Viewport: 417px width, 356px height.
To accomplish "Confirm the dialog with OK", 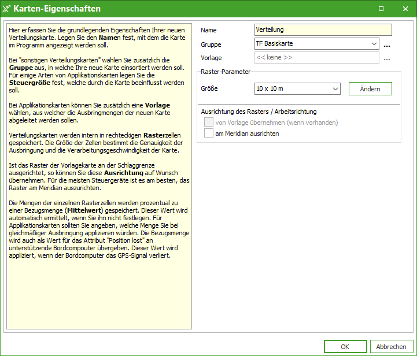I will pyautogui.click(x=345, y=347).
